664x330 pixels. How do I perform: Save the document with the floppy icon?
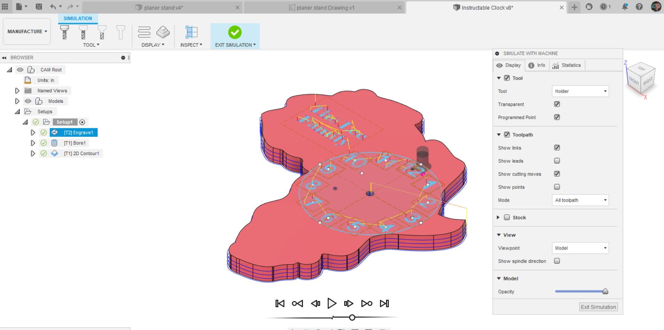click(39, 7)
